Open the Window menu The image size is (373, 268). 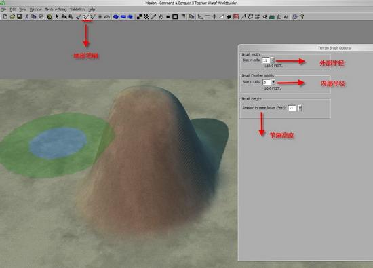click(36, 9)
